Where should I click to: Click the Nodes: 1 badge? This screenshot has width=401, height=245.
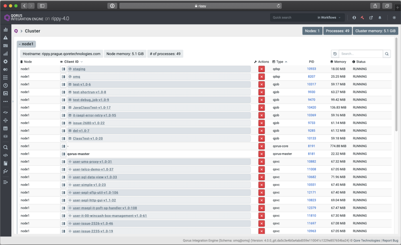tap(312, 31)
